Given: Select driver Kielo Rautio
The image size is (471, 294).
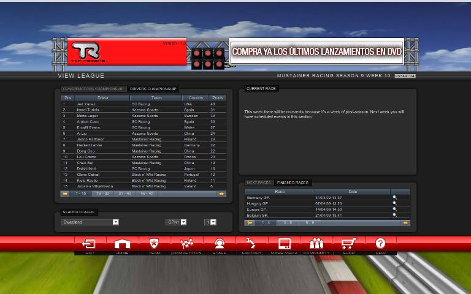Looking at the screenshot, I should [x=87, y=180].
